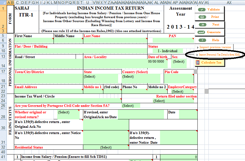The image size is (245, 161).
Task: Click the Flat / Door / Building field
Action: pos(81,51)
